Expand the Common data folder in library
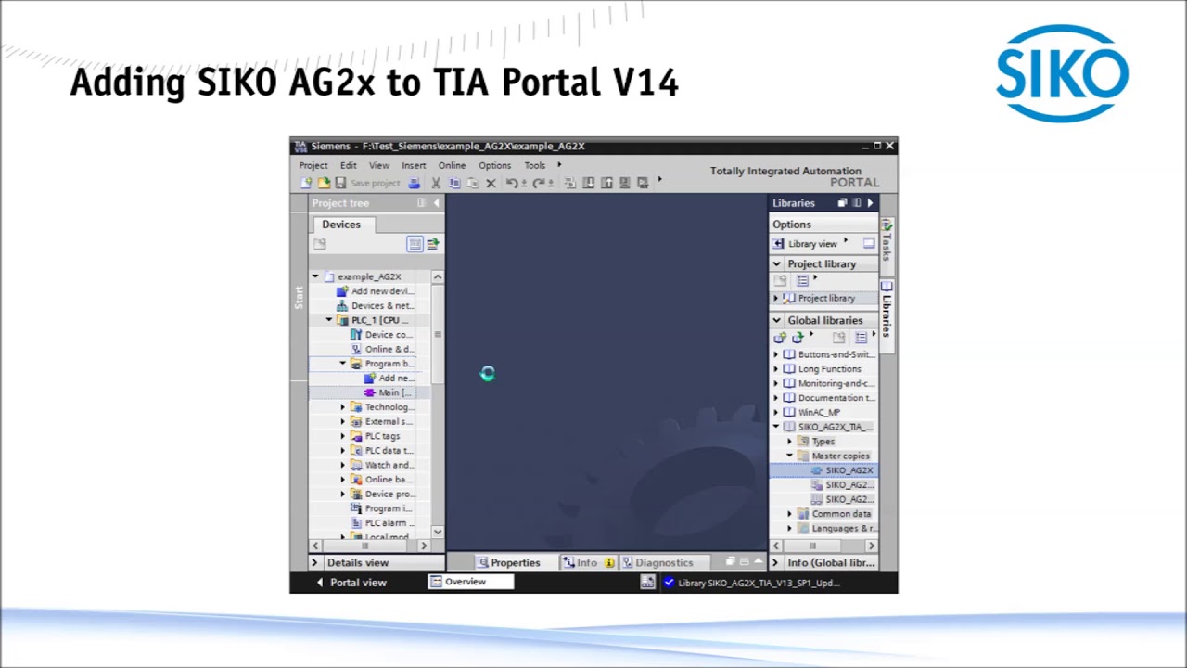 tap(790, 514)
